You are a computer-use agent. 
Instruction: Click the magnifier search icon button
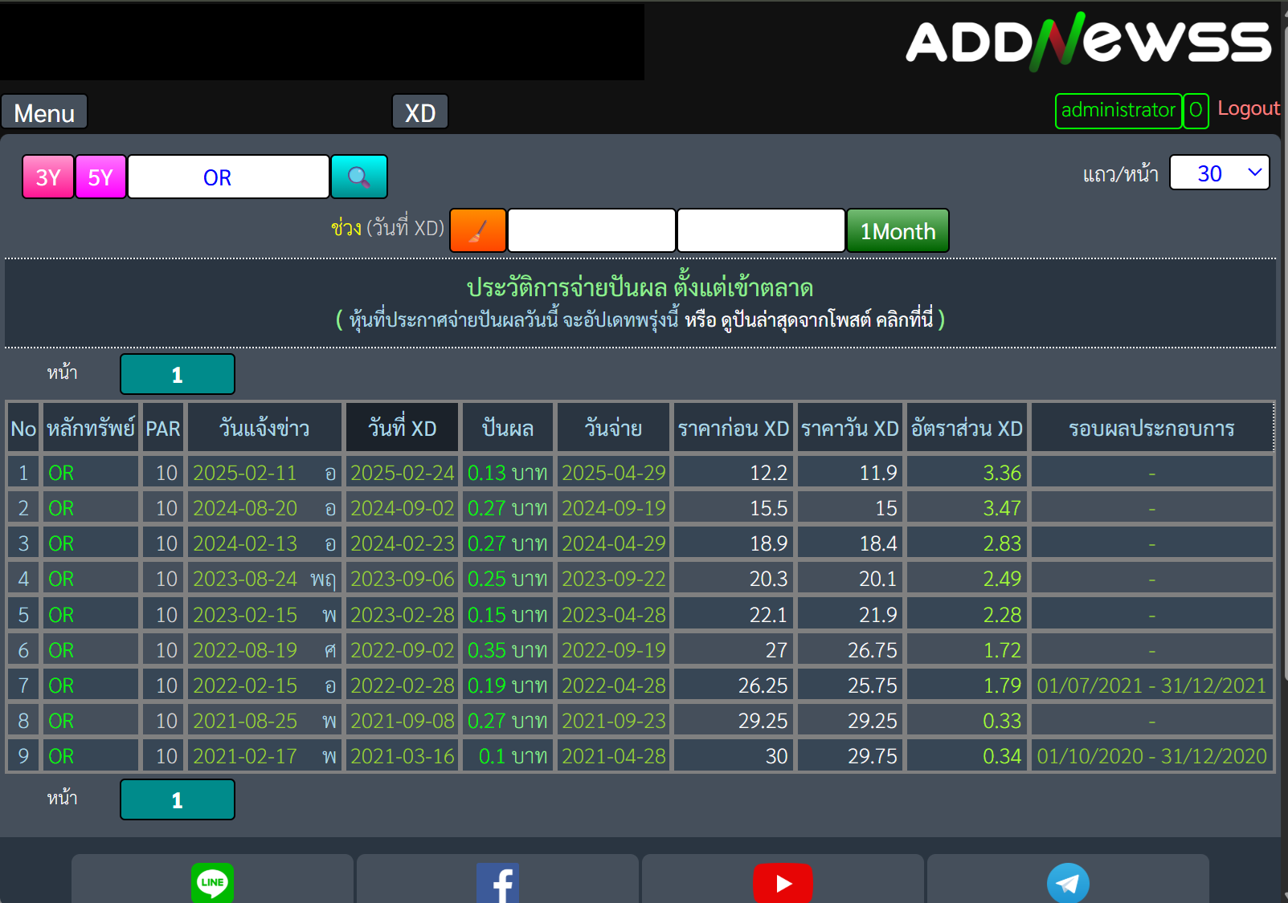click(x=359, y=177)
